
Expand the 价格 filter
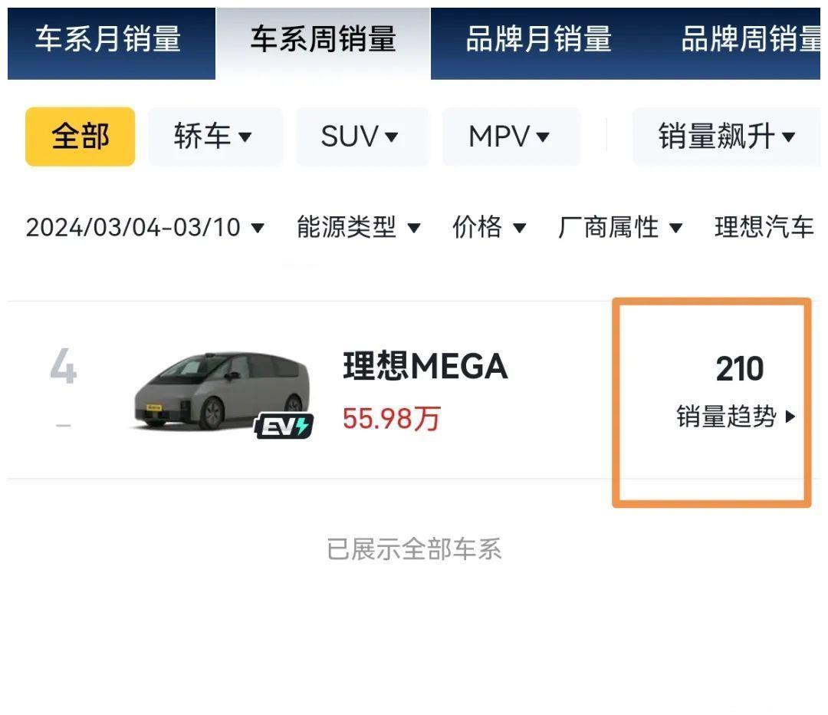489,228
